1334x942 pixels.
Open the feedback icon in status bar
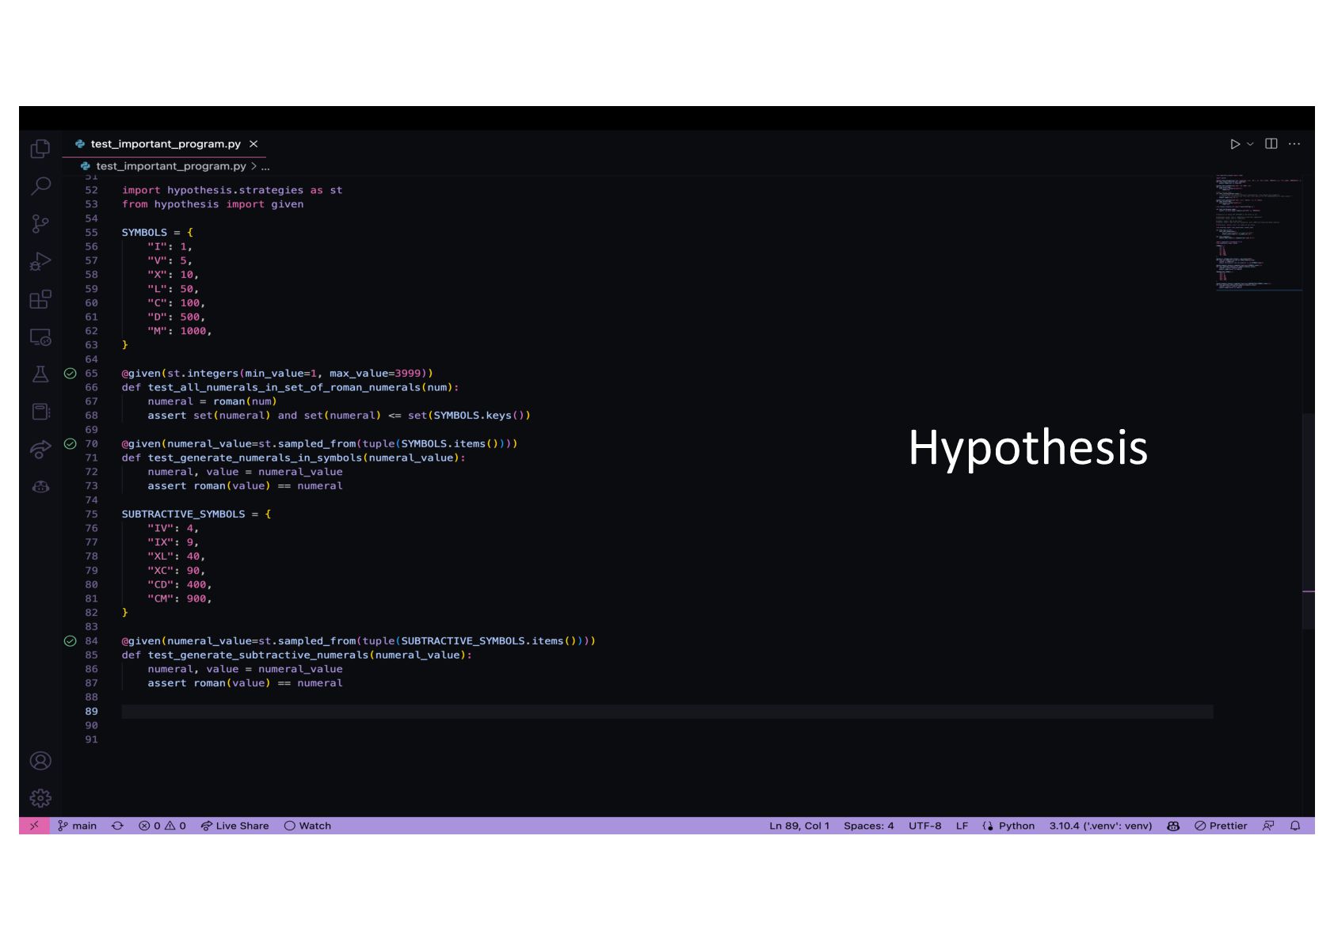pyautogui.click(x=1268, y=826)
